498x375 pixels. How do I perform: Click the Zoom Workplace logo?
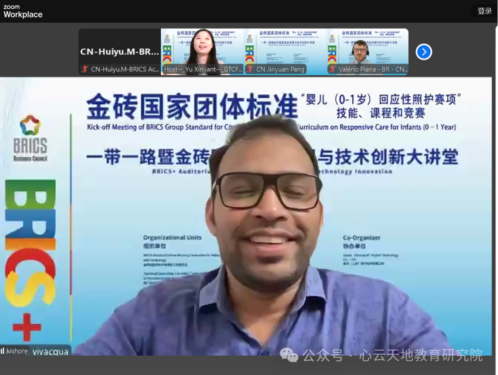23,11
